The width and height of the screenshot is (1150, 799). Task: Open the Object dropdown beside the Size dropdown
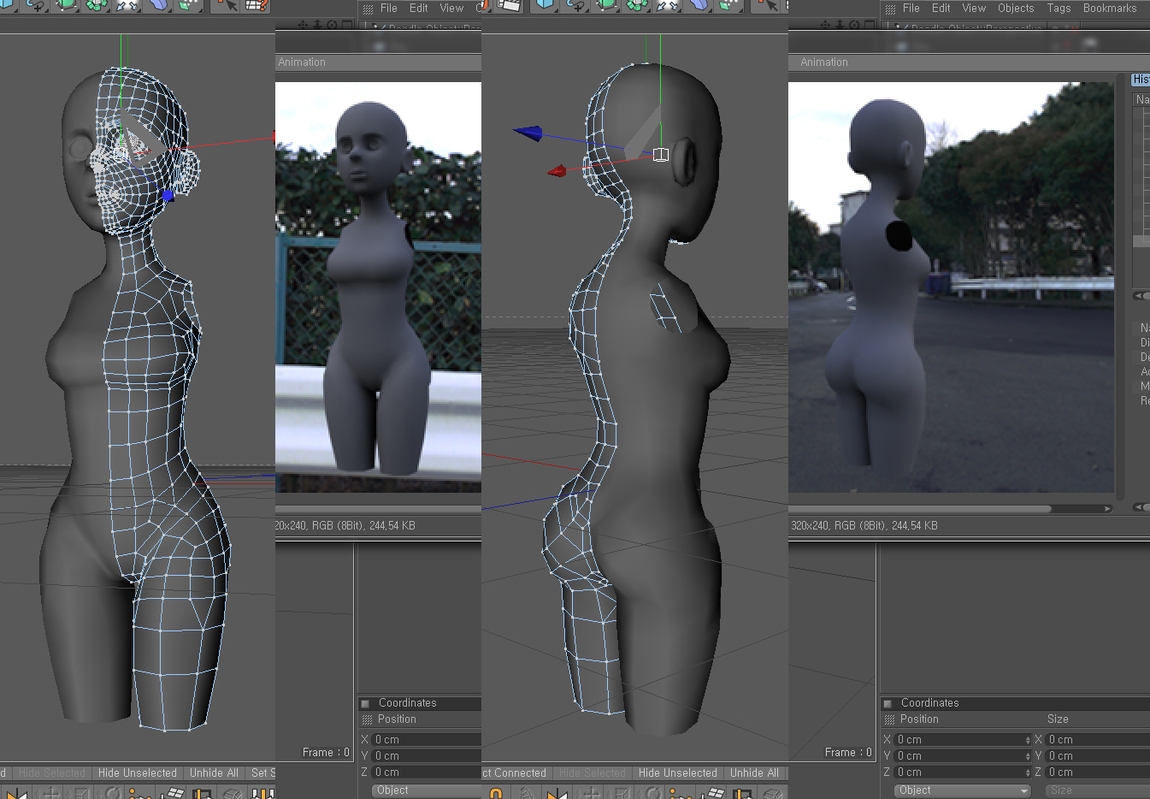click(963, 790)
